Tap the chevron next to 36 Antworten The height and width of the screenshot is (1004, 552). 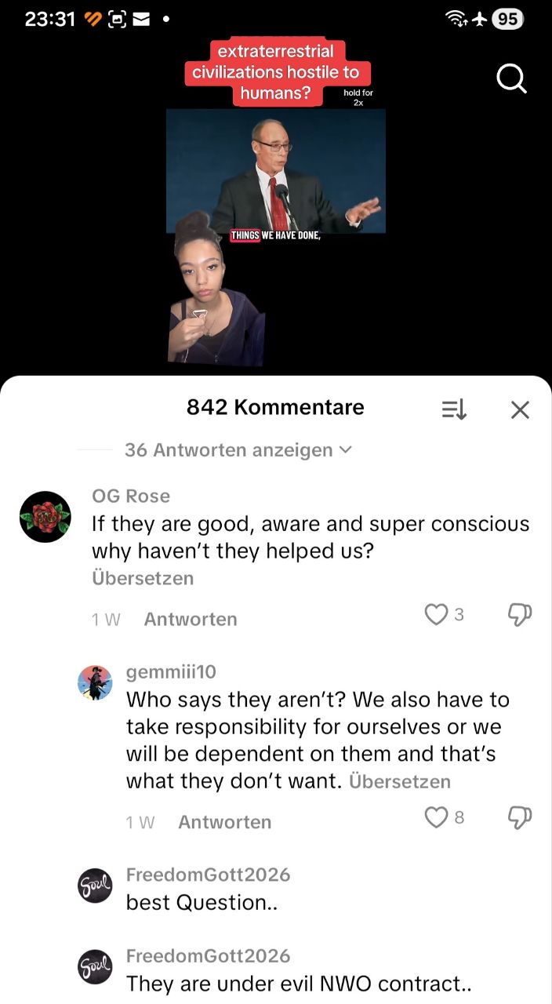(x=345, y=450)
